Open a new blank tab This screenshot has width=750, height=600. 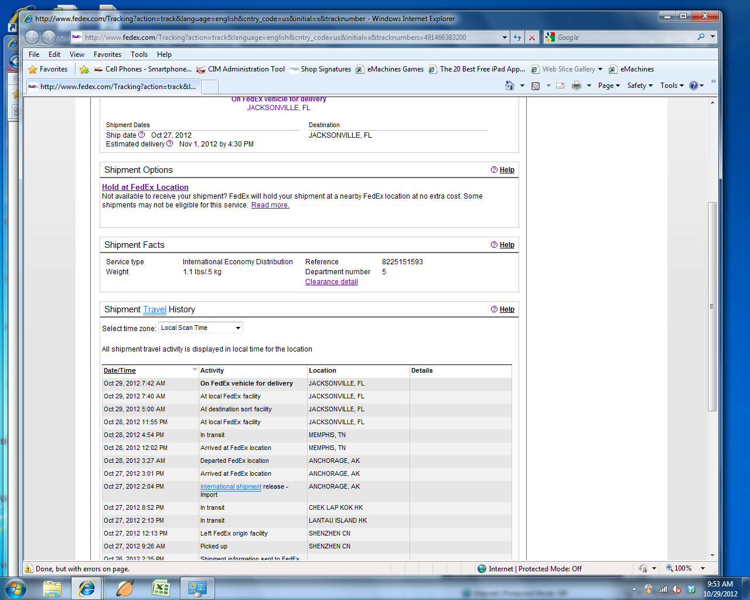pyautogui.click(x=210, y=87)
